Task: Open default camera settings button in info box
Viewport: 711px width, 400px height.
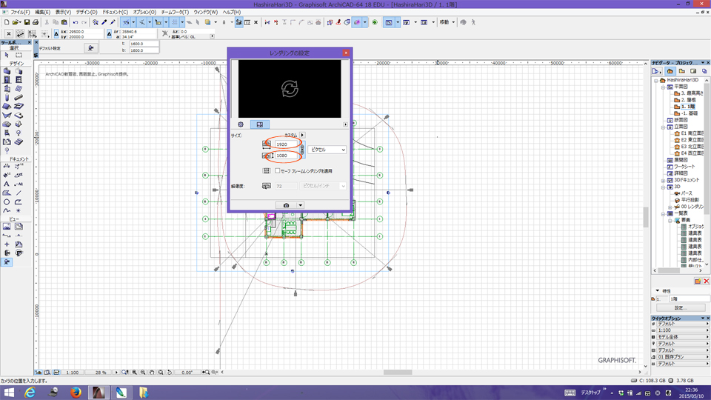Action: (x=90, y=48)
